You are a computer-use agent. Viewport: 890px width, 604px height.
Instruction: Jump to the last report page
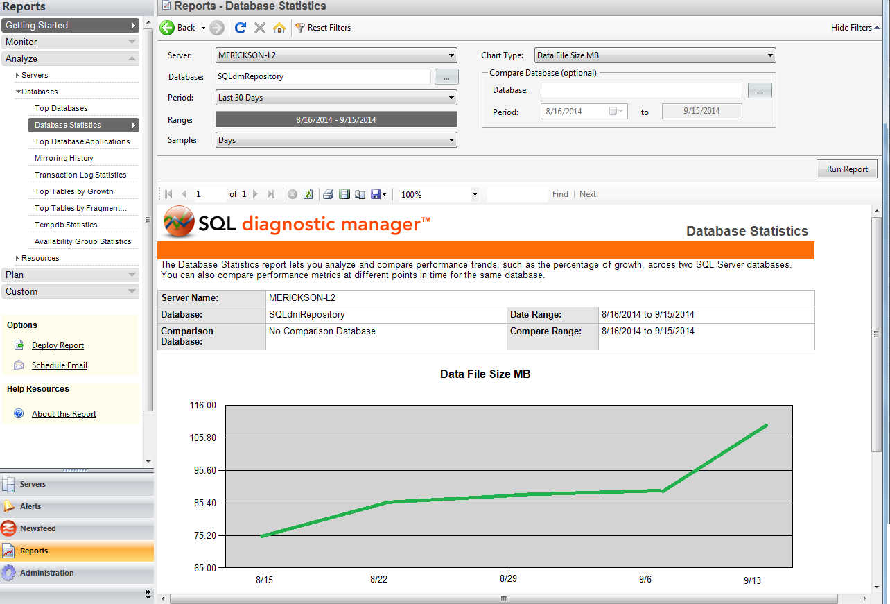271,194
